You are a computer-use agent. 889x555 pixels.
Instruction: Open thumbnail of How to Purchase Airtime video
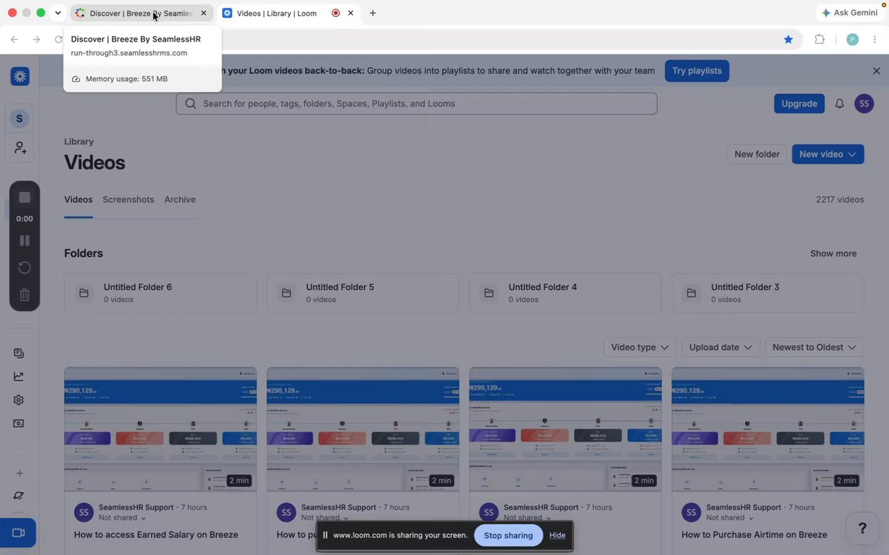pos(768,429)
